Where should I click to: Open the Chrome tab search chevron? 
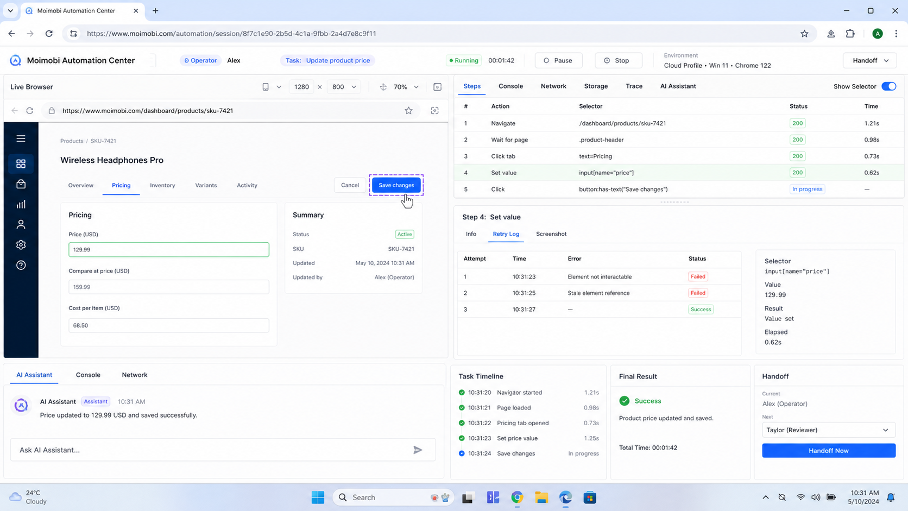coord(10,11)
